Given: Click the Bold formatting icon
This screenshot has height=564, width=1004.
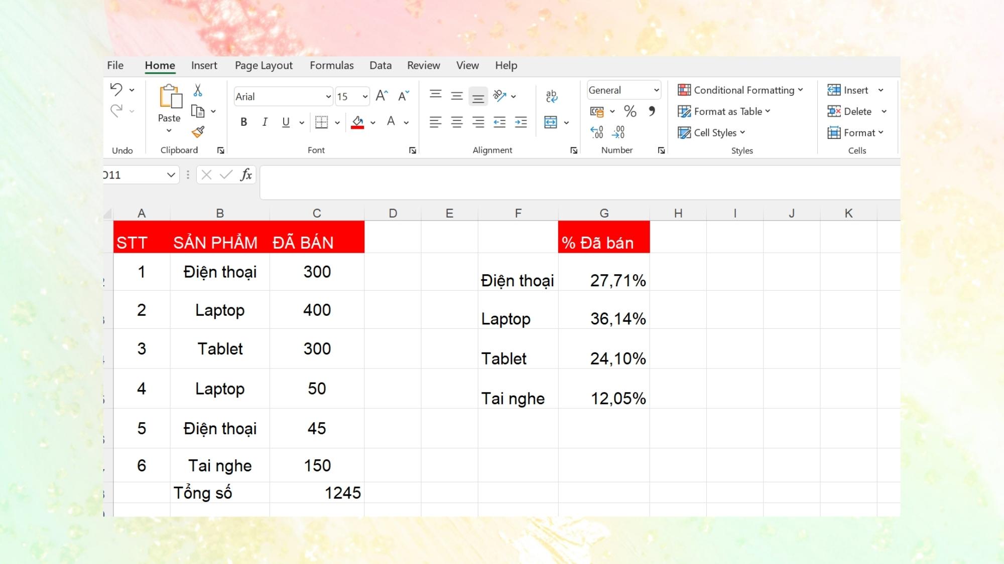Looking at the screenshot, I should pos(243,122).
